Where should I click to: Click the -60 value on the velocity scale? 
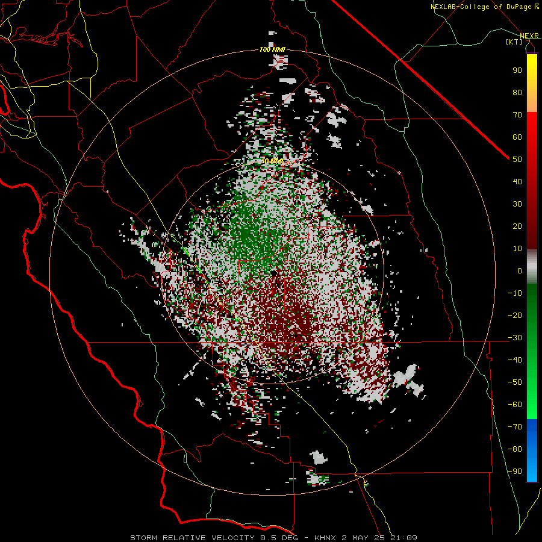point(515,405)
